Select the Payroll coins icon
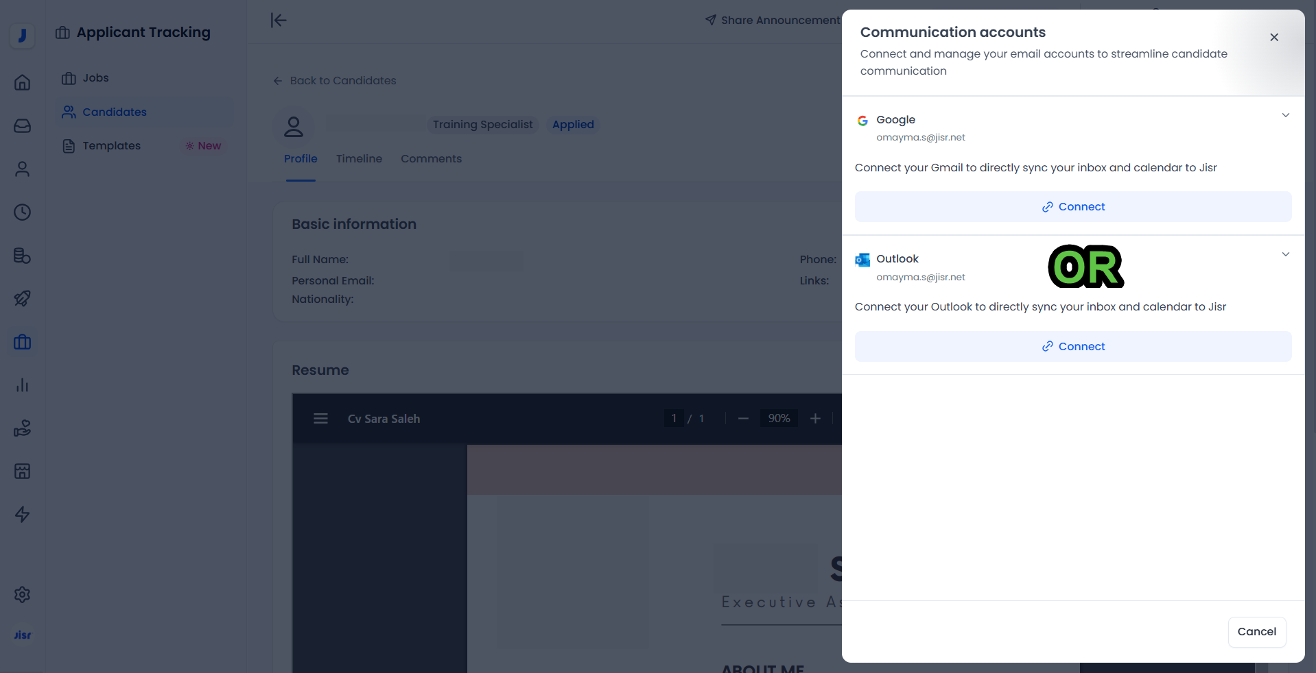The image size is (1316, 673). (x=22, y=256)
